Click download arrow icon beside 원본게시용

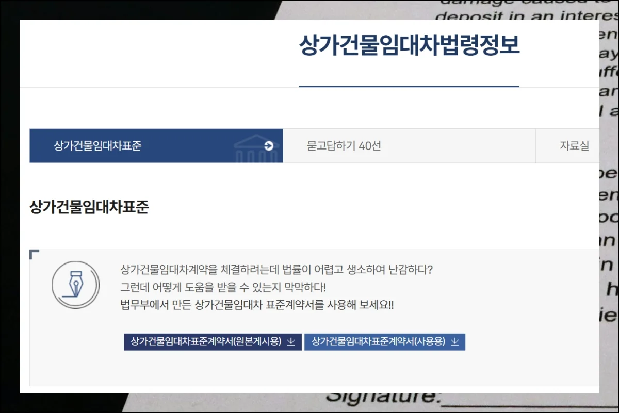coord(291,342)
